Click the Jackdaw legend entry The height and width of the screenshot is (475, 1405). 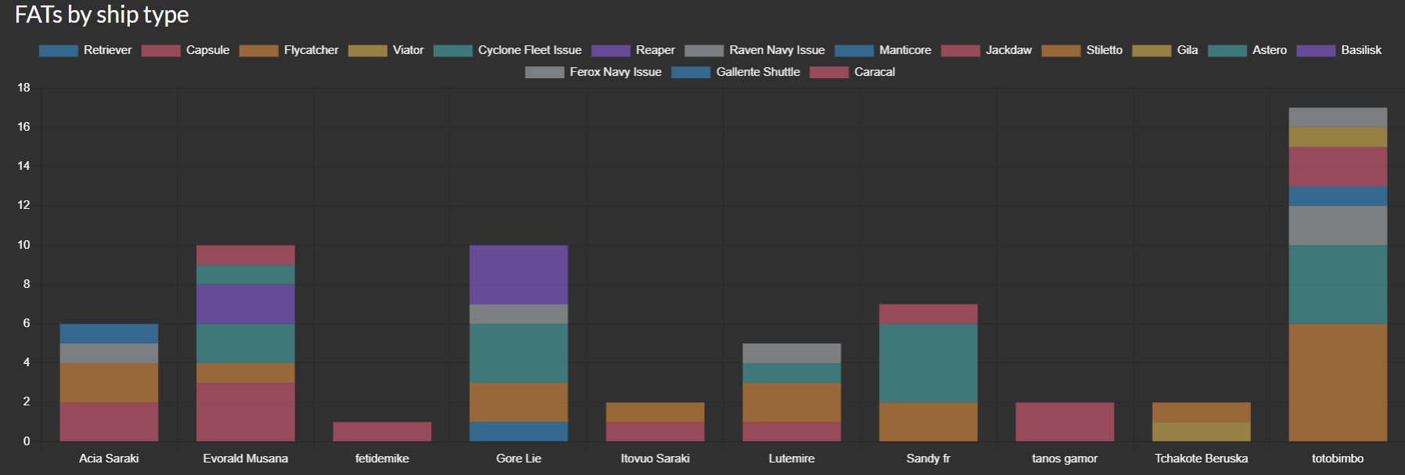pyautogui.click(x=1008, y=50)
